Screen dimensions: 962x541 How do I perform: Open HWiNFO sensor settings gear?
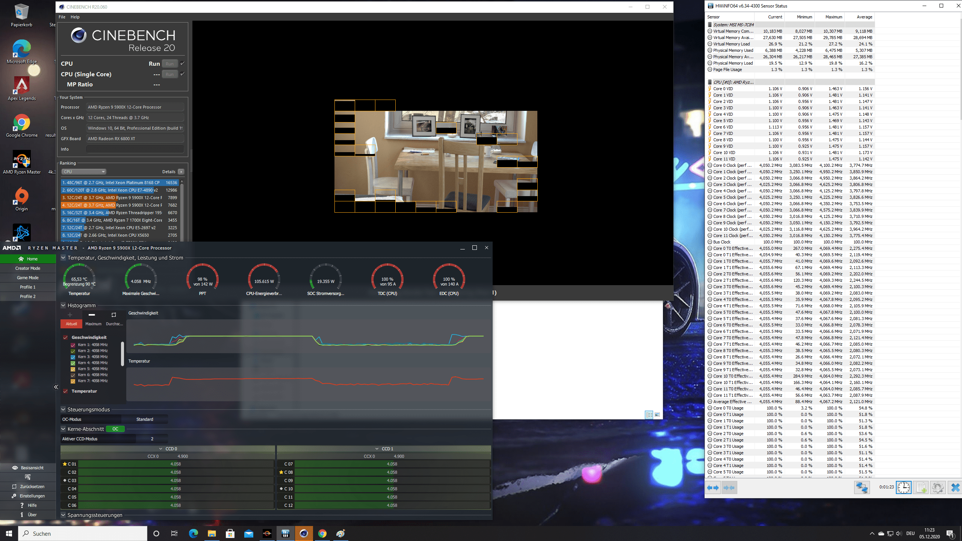click(x=938, y=488)
